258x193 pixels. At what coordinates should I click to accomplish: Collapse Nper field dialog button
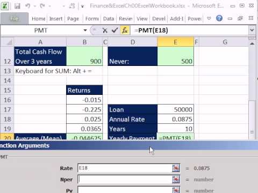click(x=176, y=180)
